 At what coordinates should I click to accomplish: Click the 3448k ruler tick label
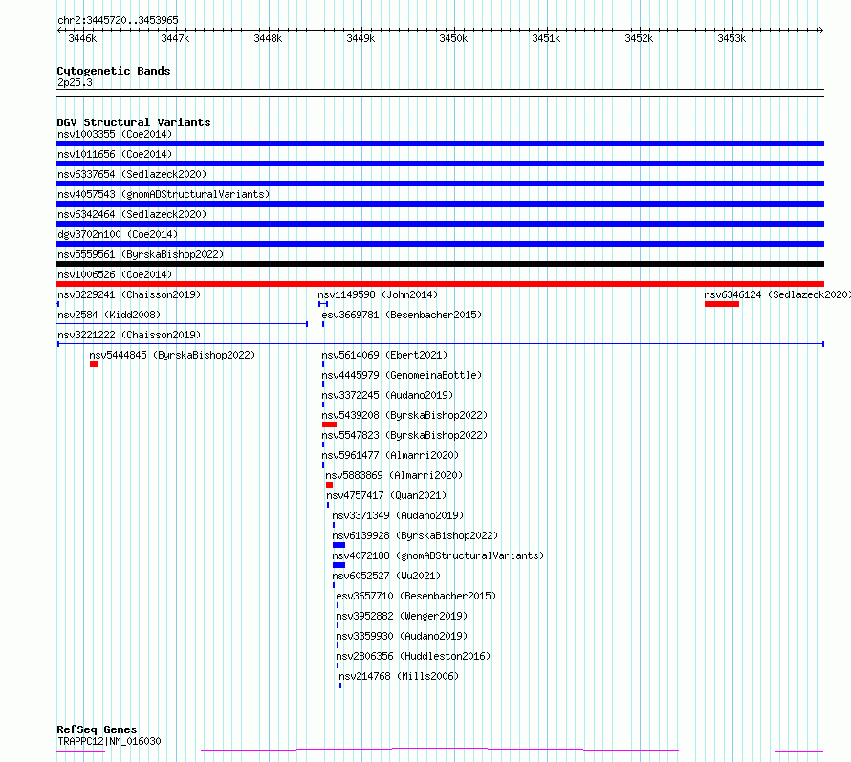coord(268,38)
